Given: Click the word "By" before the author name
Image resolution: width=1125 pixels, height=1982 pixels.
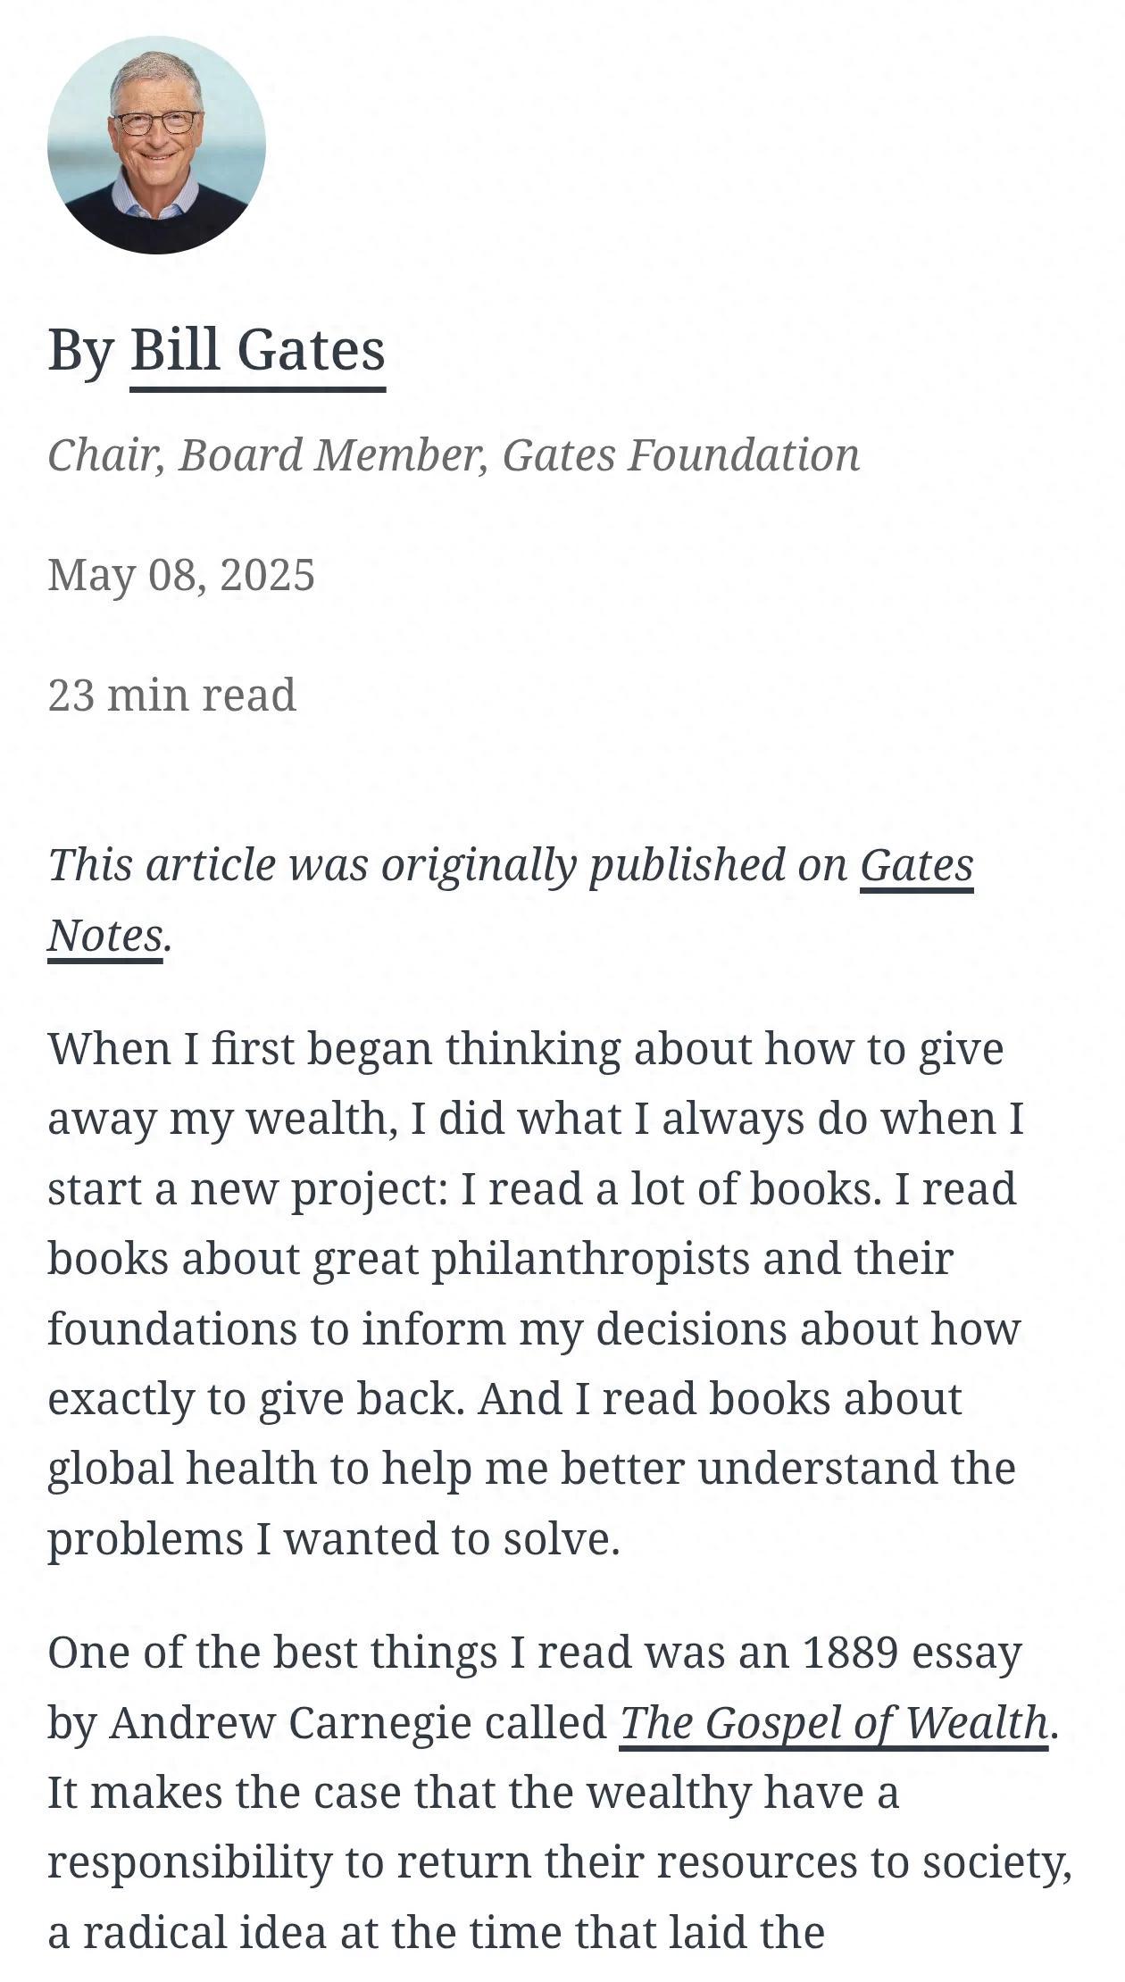Looking at the screenshot, I should [x=81, y=351].
